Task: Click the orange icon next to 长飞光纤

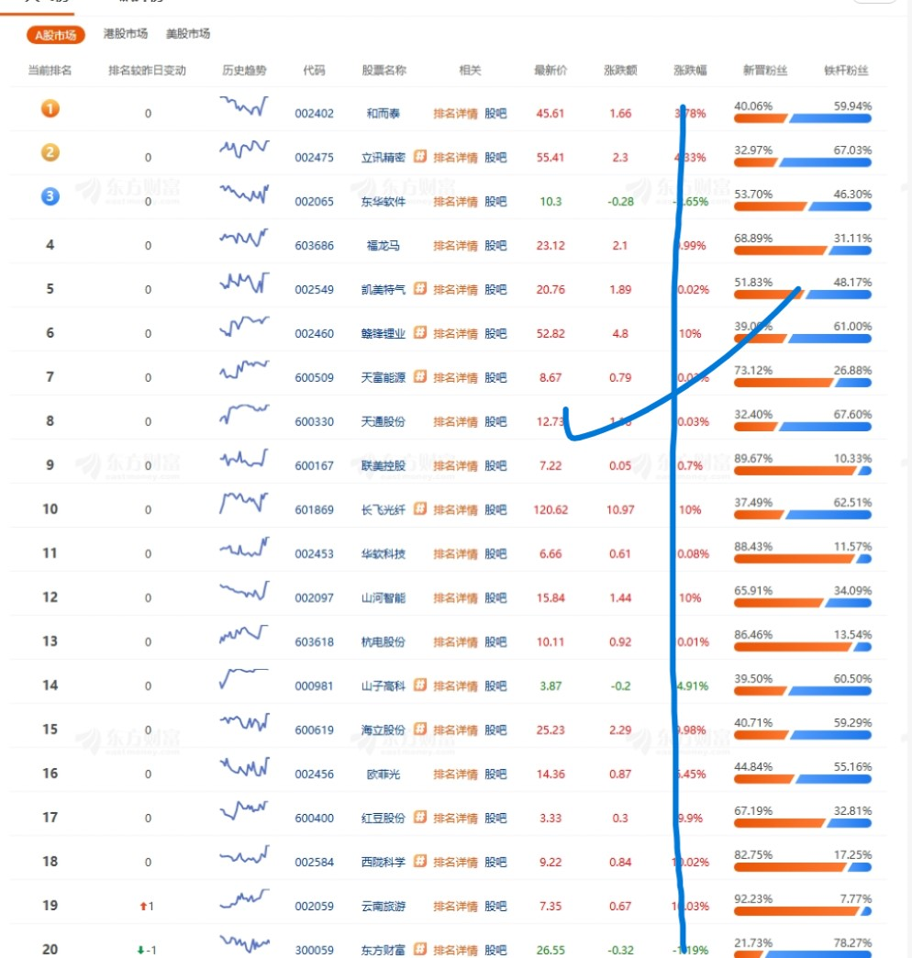Action: pos(420,509)
